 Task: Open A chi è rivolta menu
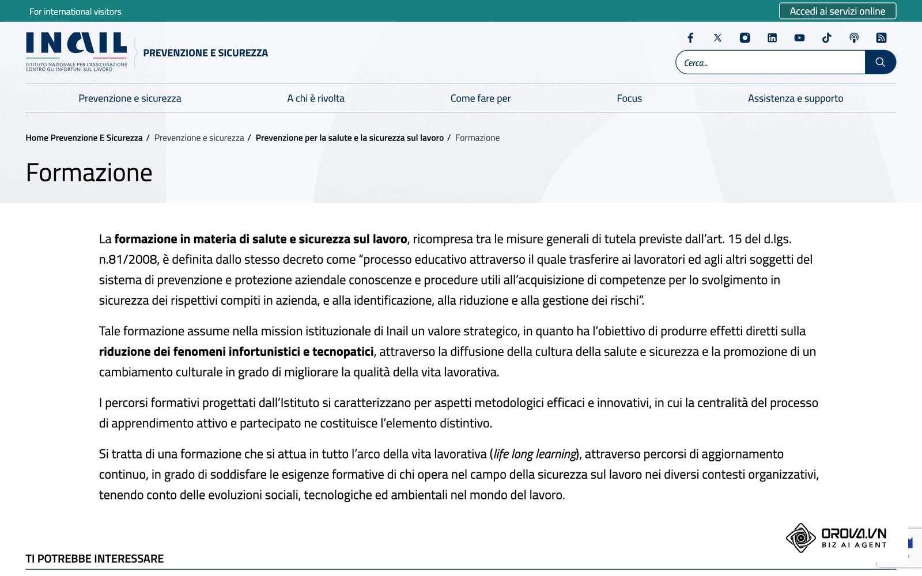click(x=316, y=98)
